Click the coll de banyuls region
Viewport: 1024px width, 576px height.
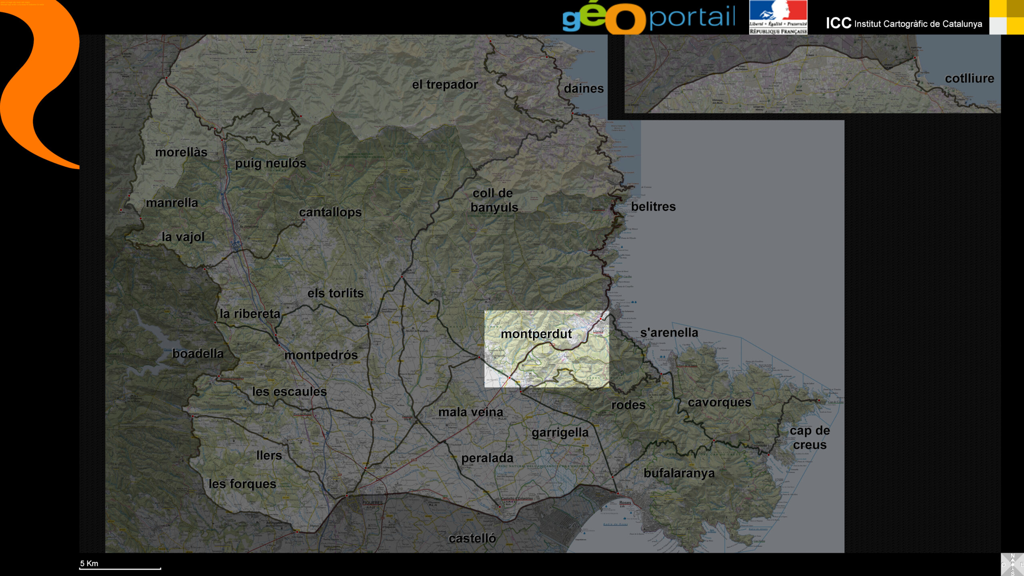(494, 200)
